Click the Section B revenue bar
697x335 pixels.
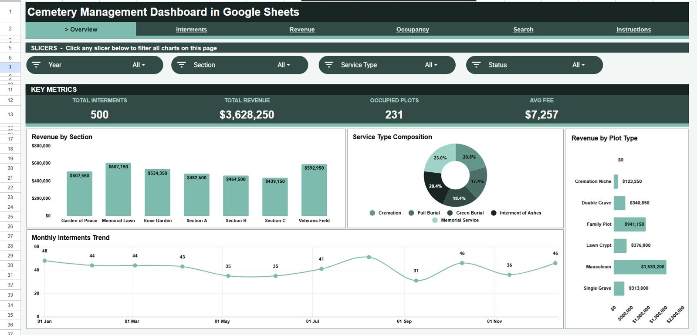point(236,196)
